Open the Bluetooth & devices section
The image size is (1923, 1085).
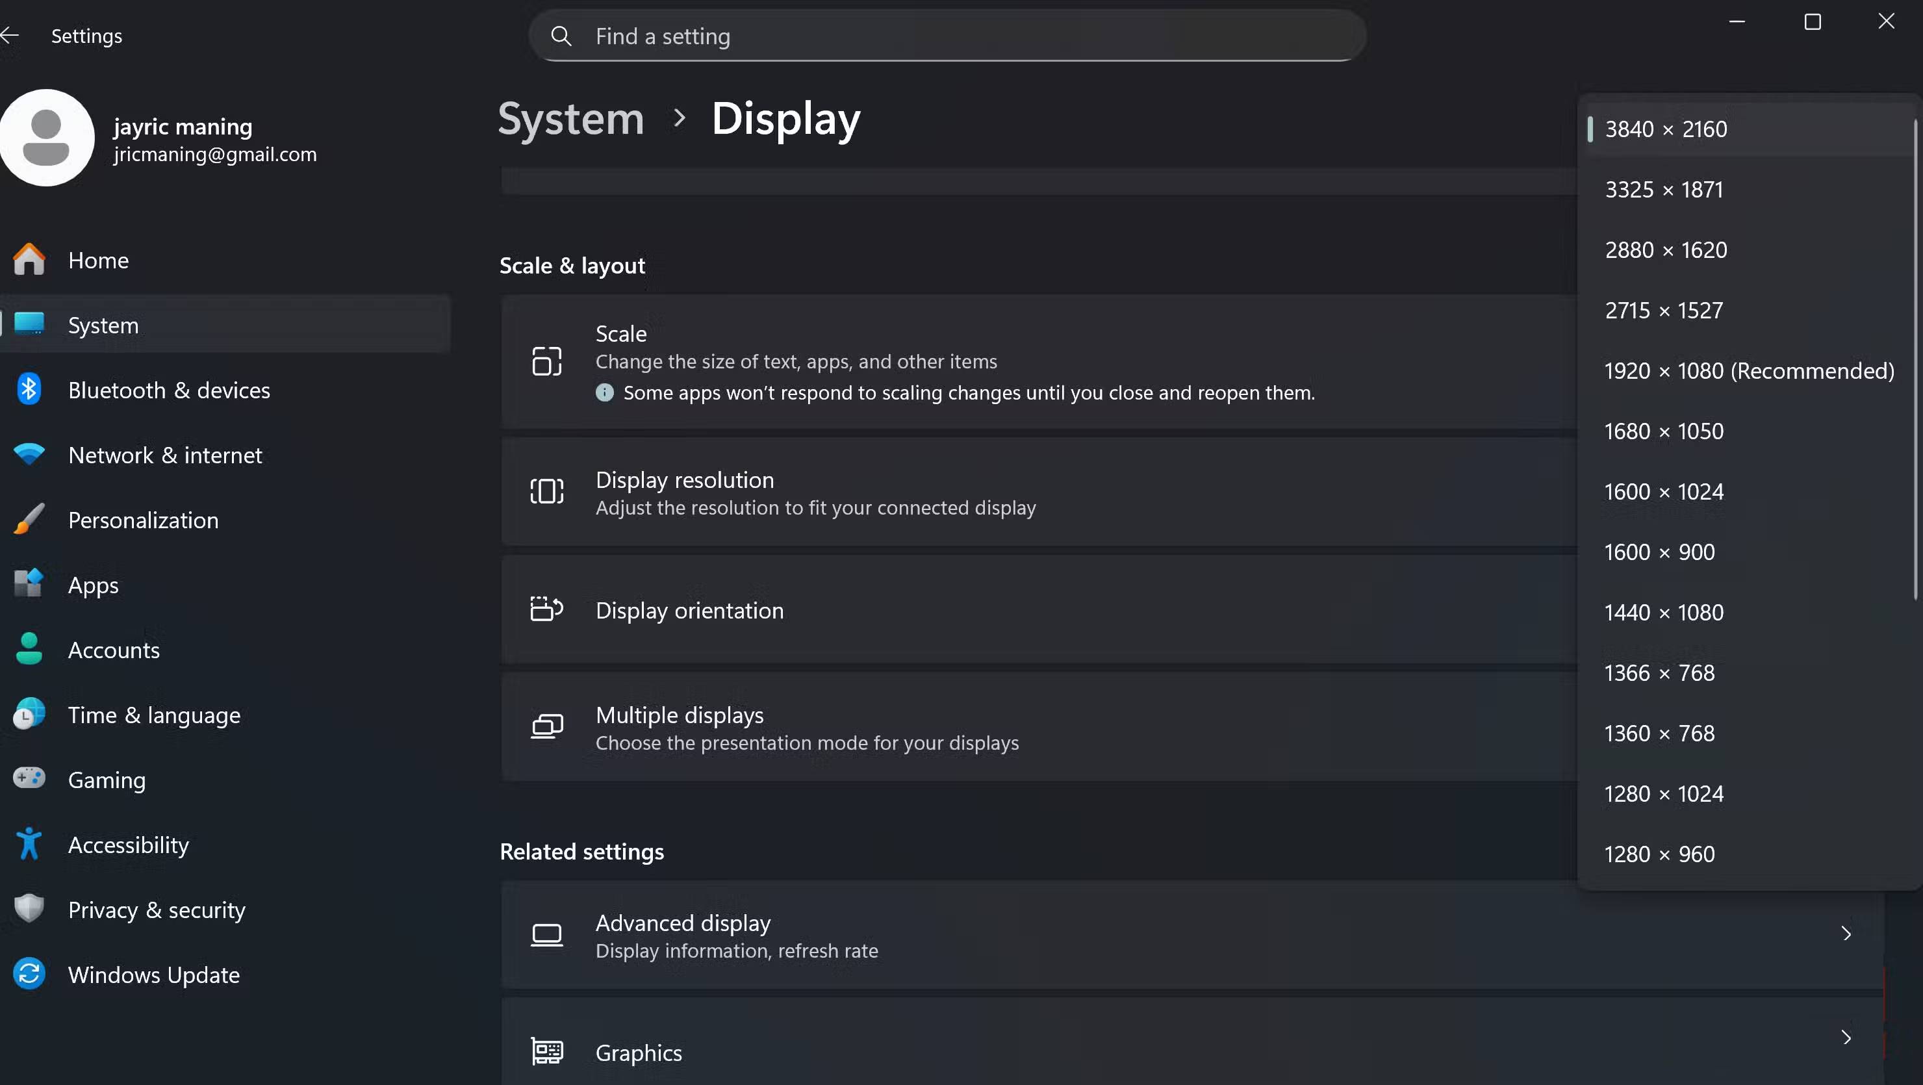pos(169,390)
